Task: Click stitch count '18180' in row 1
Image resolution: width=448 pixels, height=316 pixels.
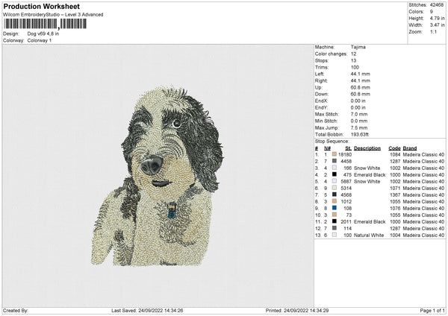Action: click(345, 154)
